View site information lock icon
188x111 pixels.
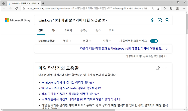[x=24, y=8]
